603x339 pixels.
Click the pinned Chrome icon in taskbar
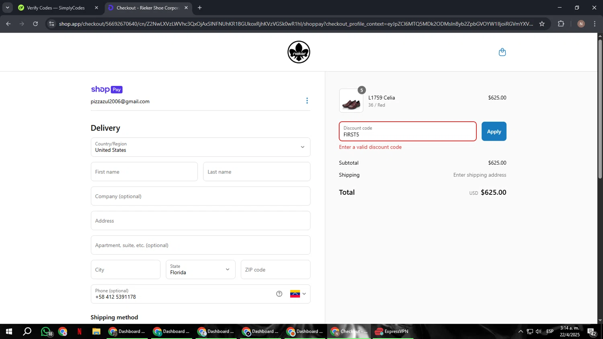coord(63,332)
